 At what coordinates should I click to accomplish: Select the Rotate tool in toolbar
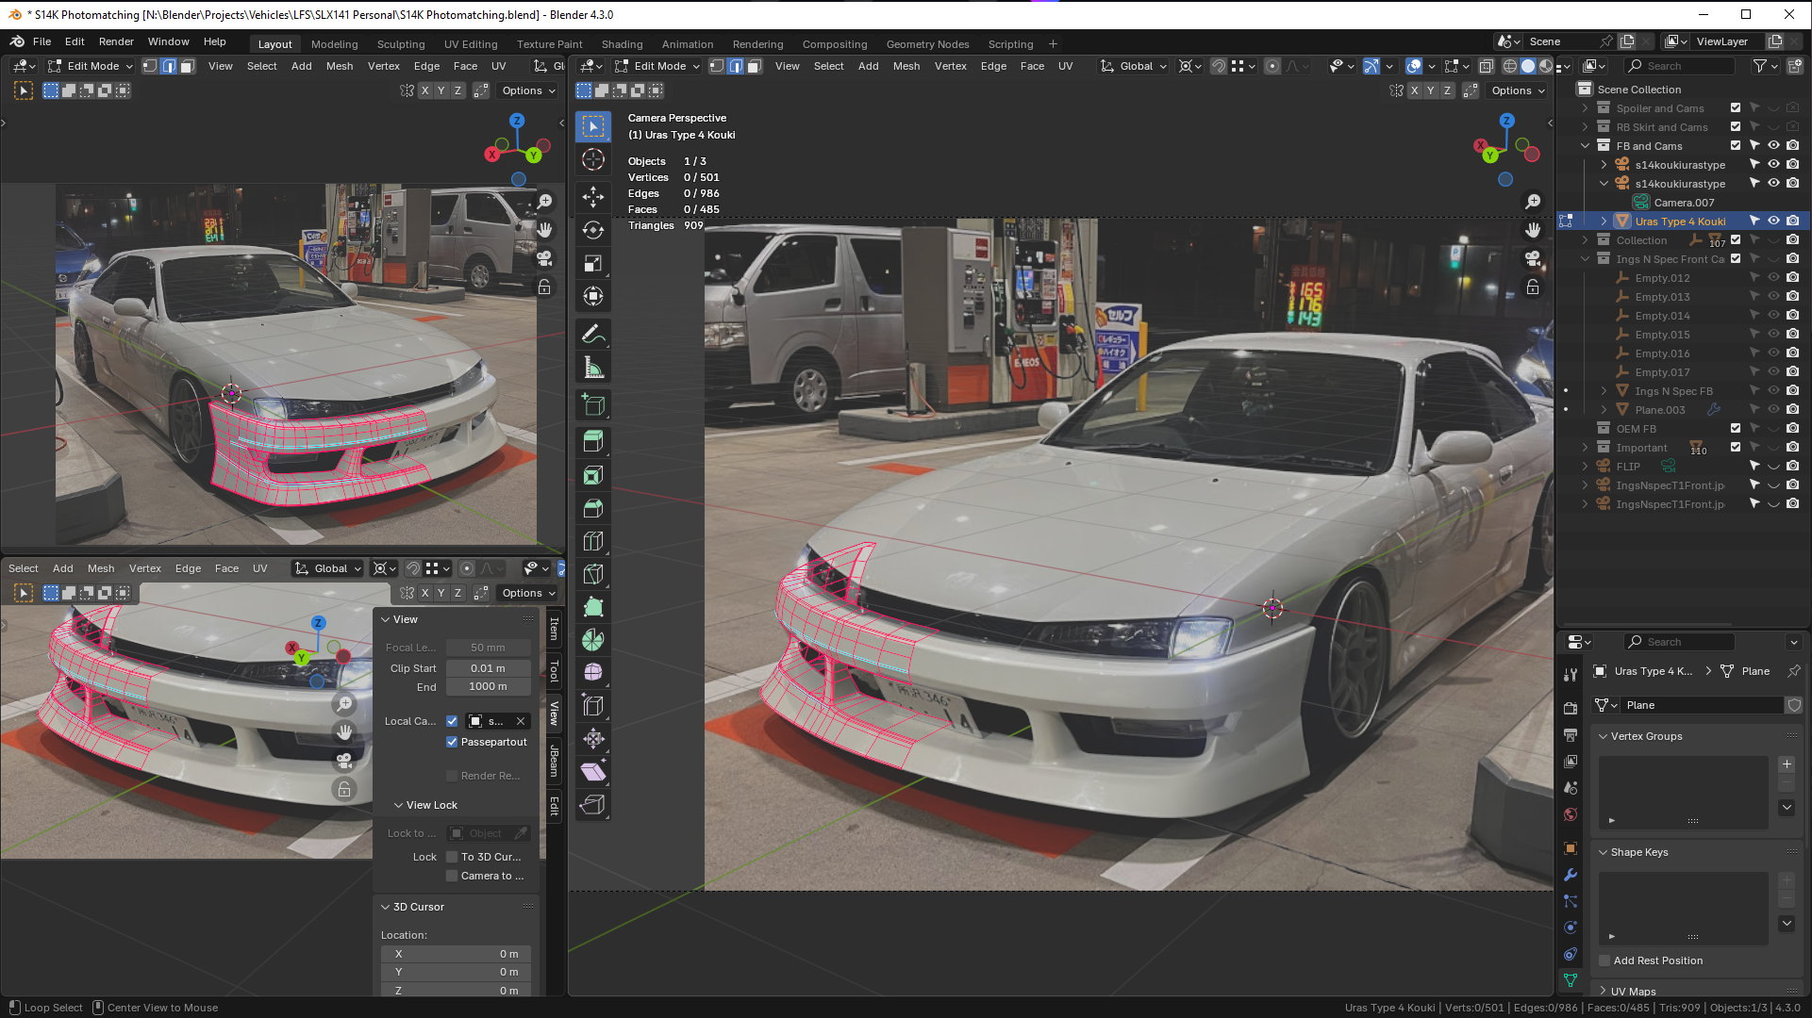pos(593,230)
